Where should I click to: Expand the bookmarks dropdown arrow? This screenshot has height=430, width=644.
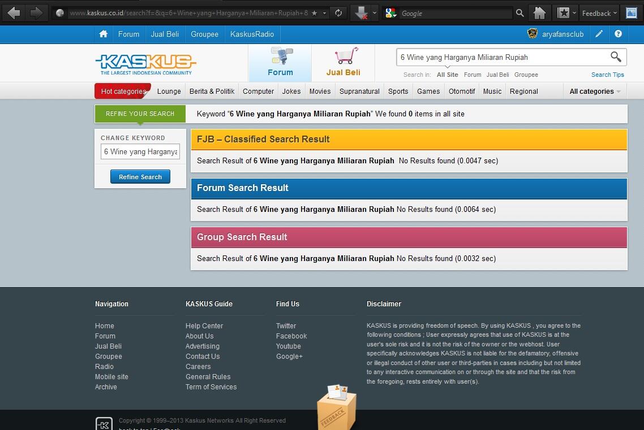(x=574, y=13)
